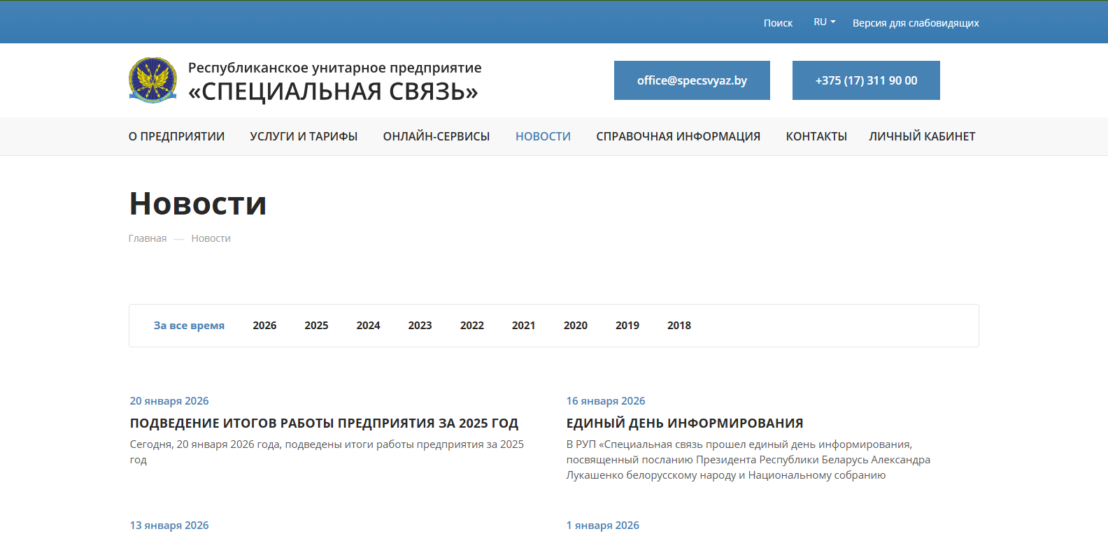1108x536 pixels.
Task: Click the Новости page heading
Action: coord(198,203)
